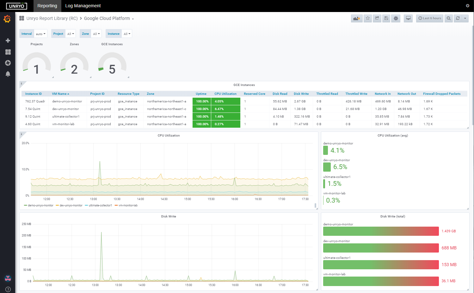Click the GCE Instances panel info corner
Image resolution: width=474 pixels, height=293 pixels.
(22, 84)
